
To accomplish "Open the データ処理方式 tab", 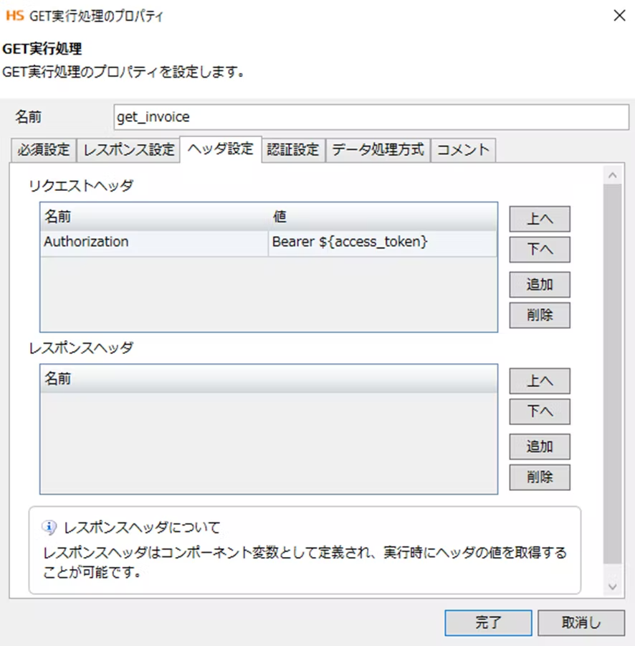I will click(378, 150).
